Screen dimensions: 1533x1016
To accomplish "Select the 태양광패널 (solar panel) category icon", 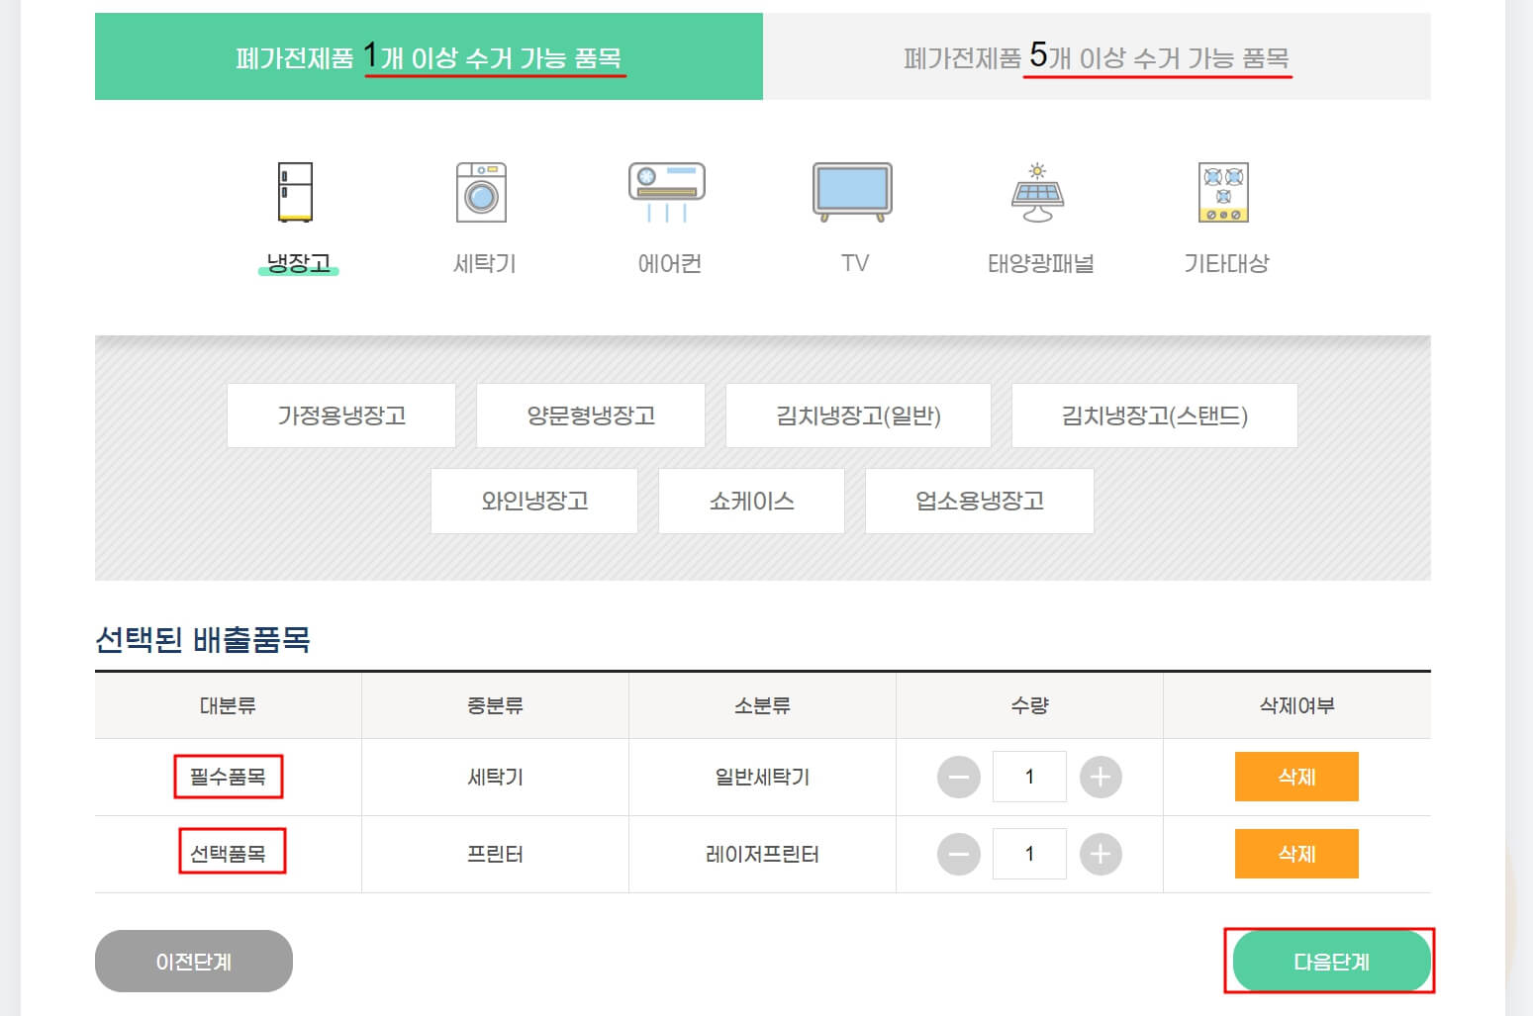I will pyautogui.click(x=1036, y=213).
